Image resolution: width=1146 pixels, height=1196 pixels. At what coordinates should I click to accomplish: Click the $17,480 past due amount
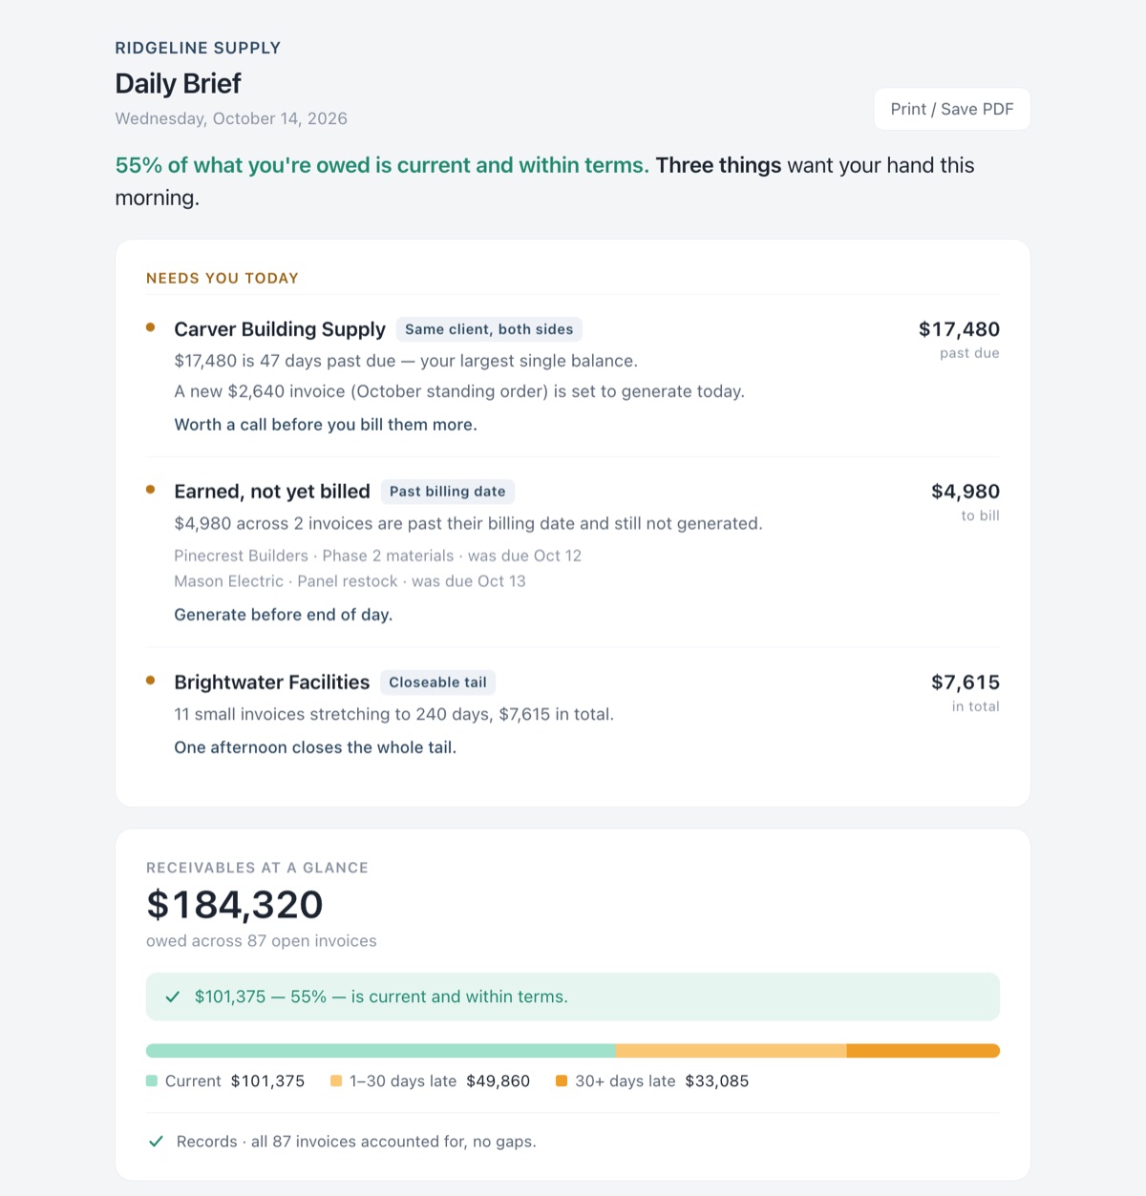pos(959,329)
